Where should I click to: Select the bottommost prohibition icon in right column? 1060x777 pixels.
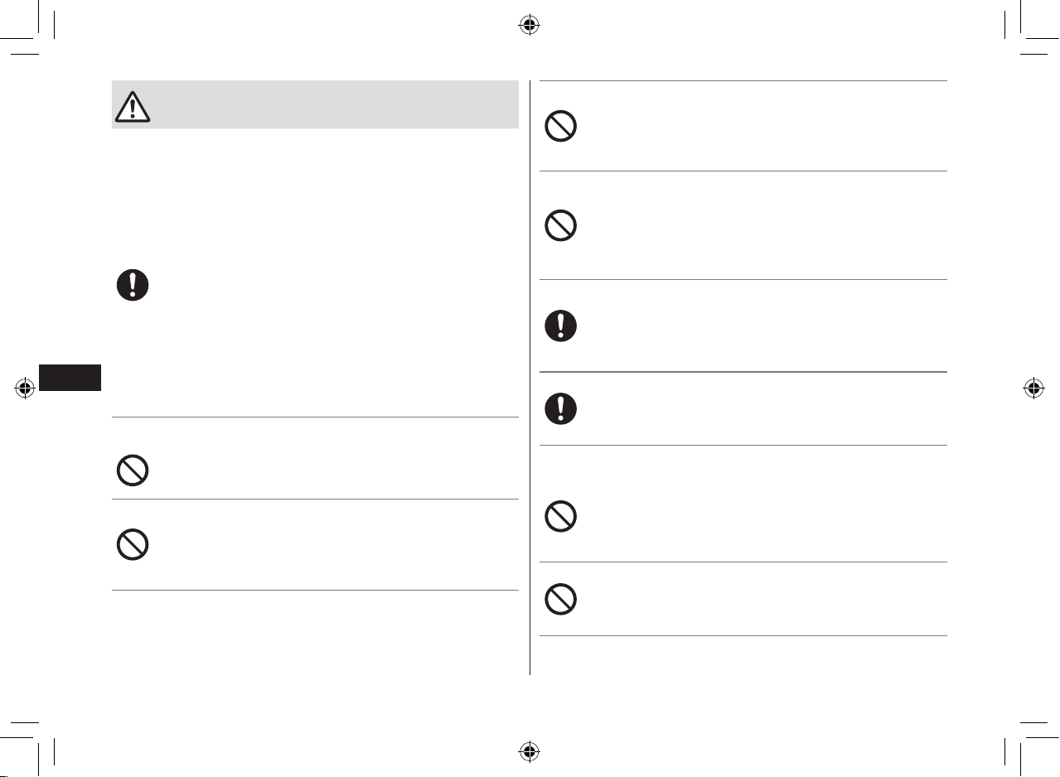coord(560,599)
